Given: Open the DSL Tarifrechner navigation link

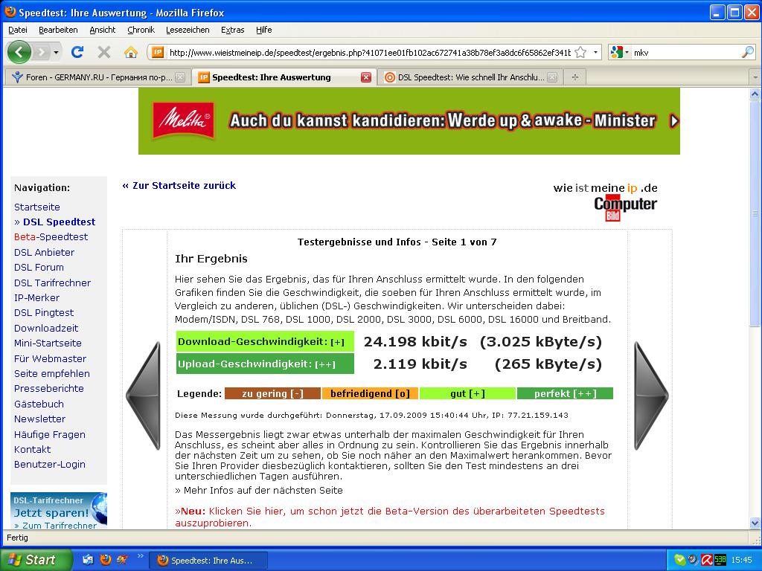Looking at the screenshot, I should point(52,283).
